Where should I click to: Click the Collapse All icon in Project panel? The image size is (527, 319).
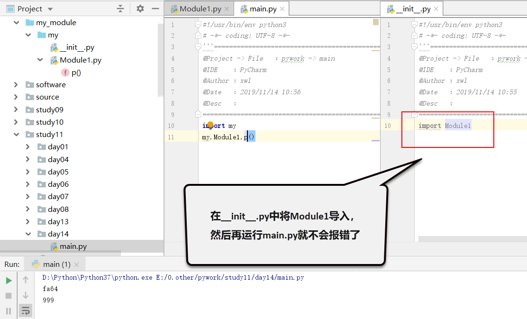[x=120, y=8]
